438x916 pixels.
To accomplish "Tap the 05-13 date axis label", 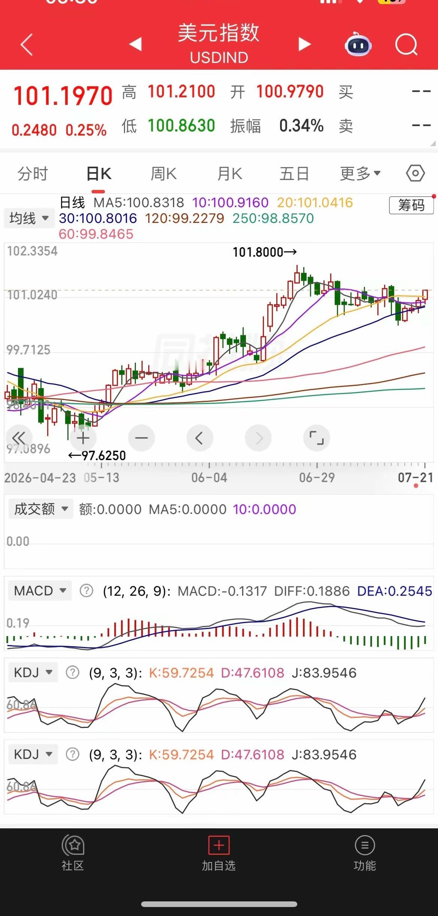I will [101, 478].
